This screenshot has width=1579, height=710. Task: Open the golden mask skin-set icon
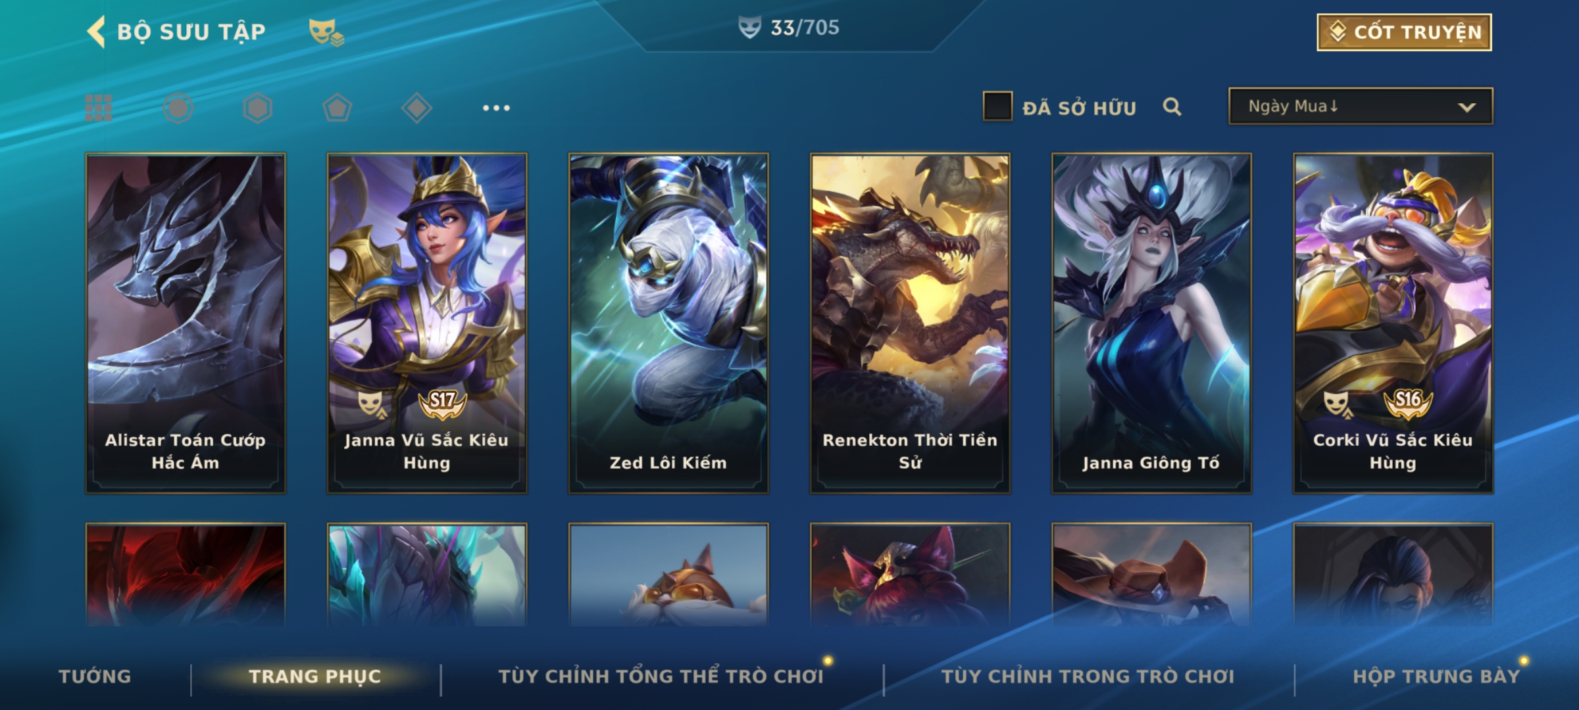coord(326,32)
